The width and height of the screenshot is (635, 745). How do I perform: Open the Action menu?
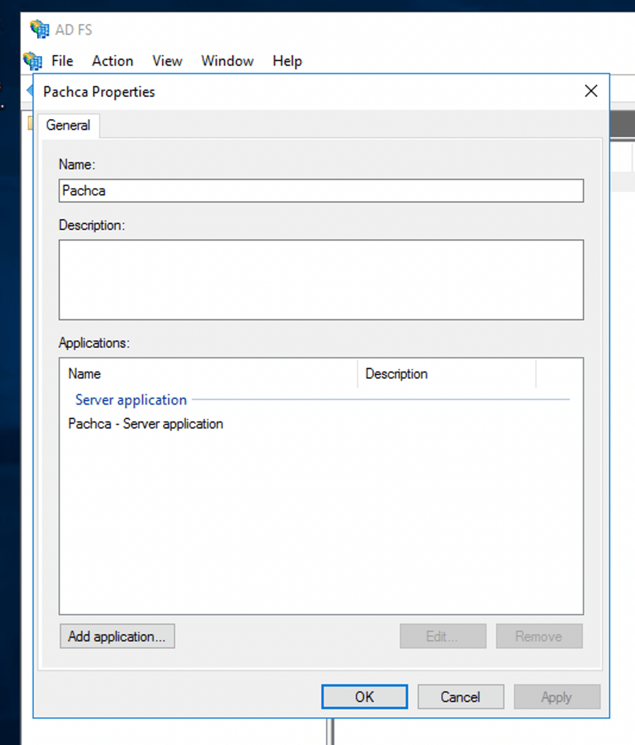click(112, 61)
